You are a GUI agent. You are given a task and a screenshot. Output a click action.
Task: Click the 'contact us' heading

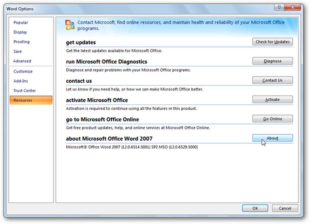(x=79, y=81)
